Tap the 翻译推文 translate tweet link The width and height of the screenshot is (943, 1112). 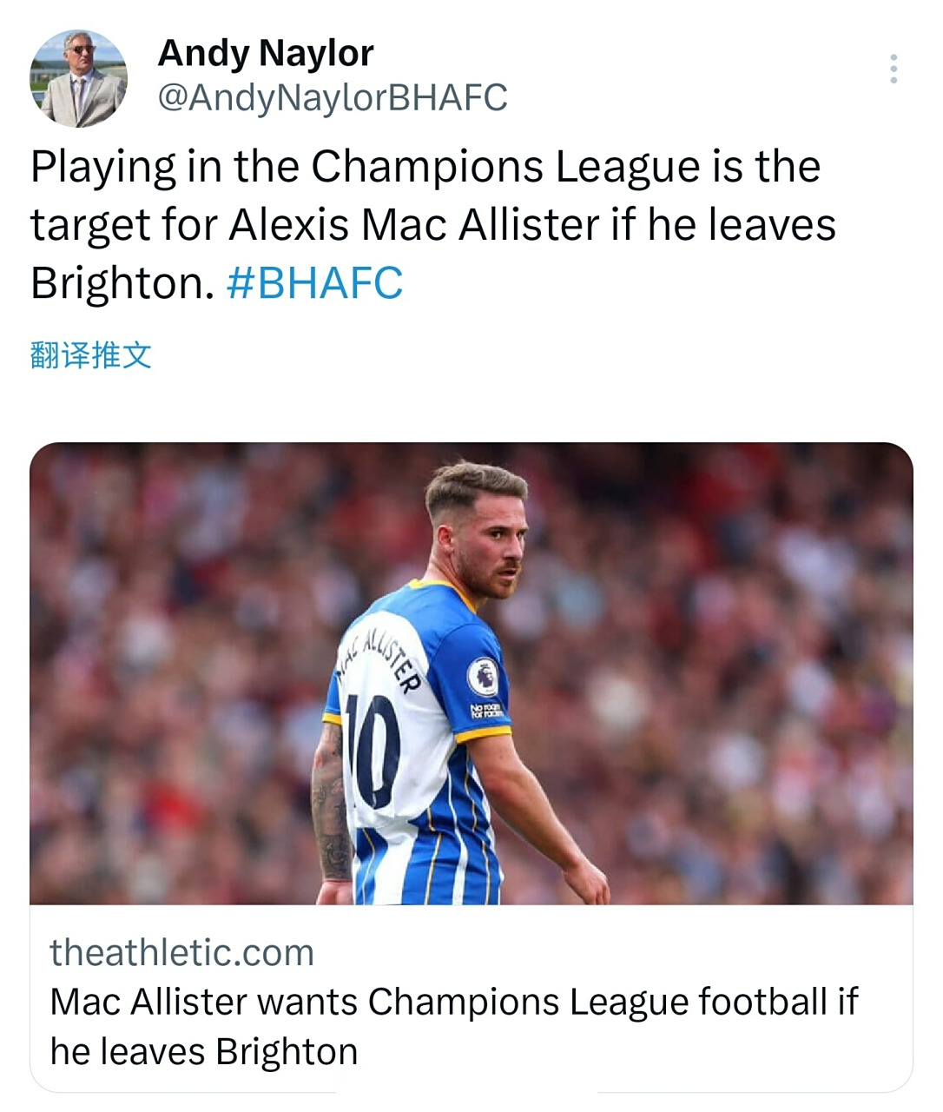[x=91, y=354]
